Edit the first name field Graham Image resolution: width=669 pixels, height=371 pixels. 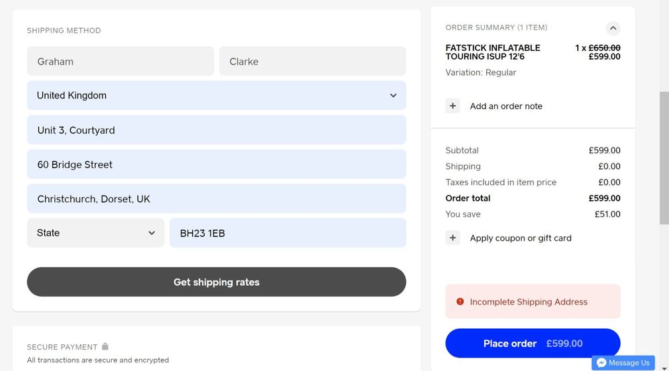[x=121, y=62]
